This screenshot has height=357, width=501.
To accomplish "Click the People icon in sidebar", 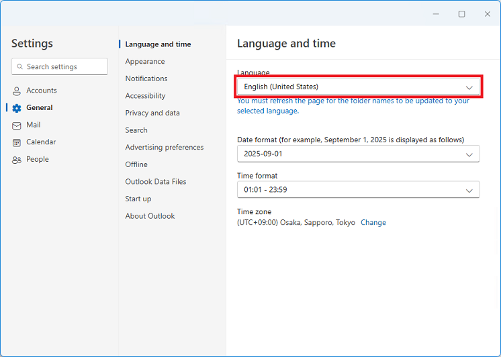I will (x=17, y=160).
